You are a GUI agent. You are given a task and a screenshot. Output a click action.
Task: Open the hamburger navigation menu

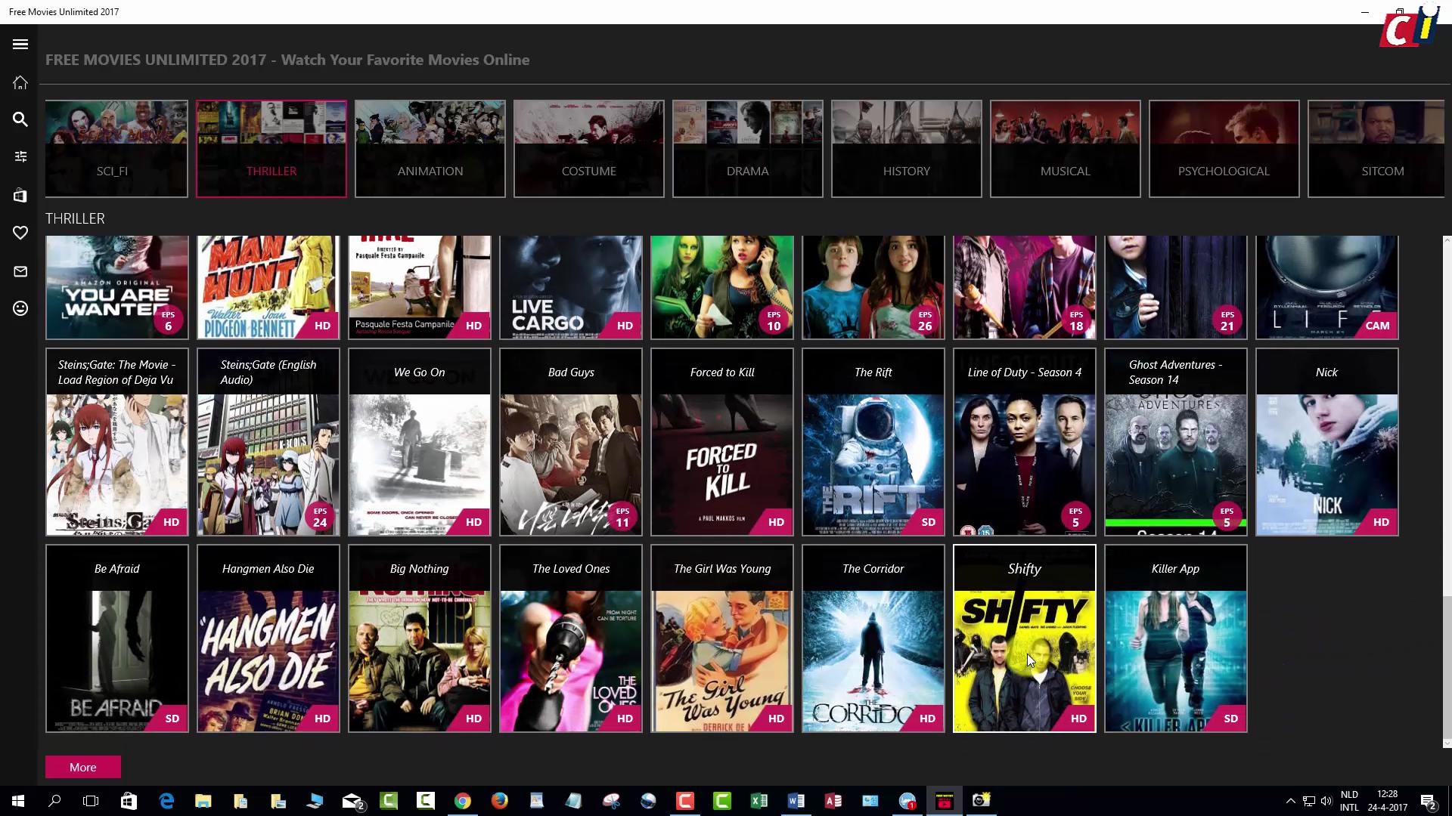pos(20,45)
